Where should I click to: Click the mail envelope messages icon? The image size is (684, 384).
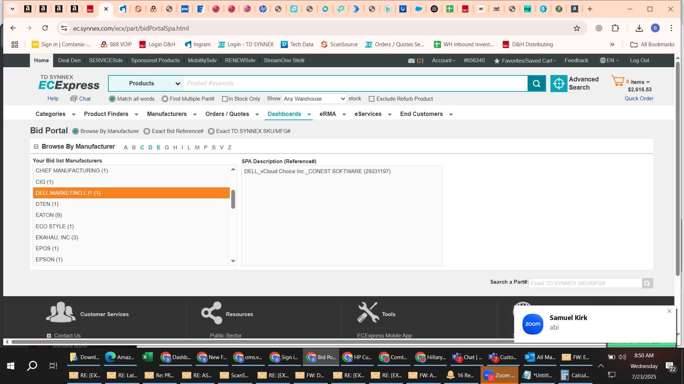pyautogui.click(x=411, y=61)
